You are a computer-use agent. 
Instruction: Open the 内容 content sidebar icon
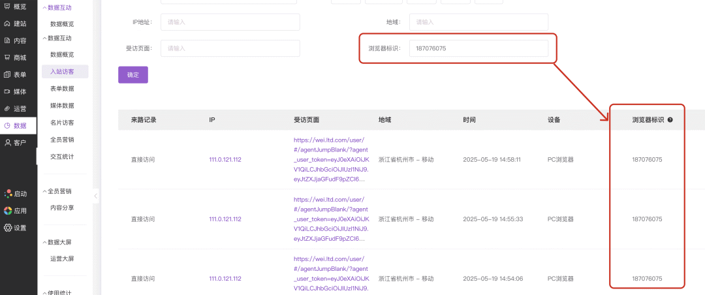click(x=7, y=40)
